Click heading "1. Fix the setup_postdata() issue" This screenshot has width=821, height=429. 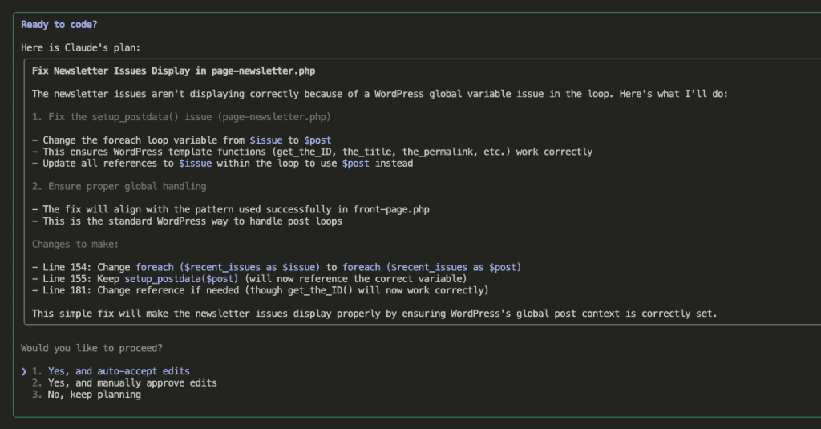click(181, 117)
